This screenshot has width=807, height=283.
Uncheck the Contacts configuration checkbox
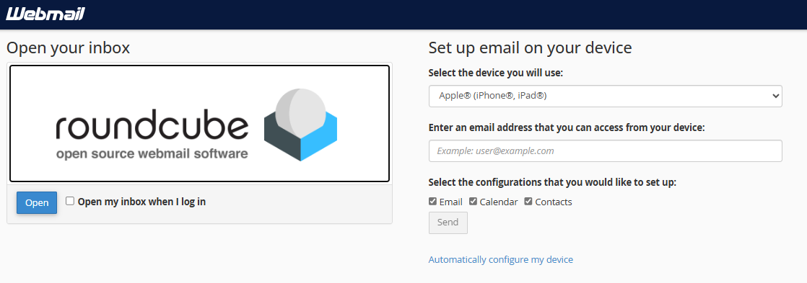point(528,202)
